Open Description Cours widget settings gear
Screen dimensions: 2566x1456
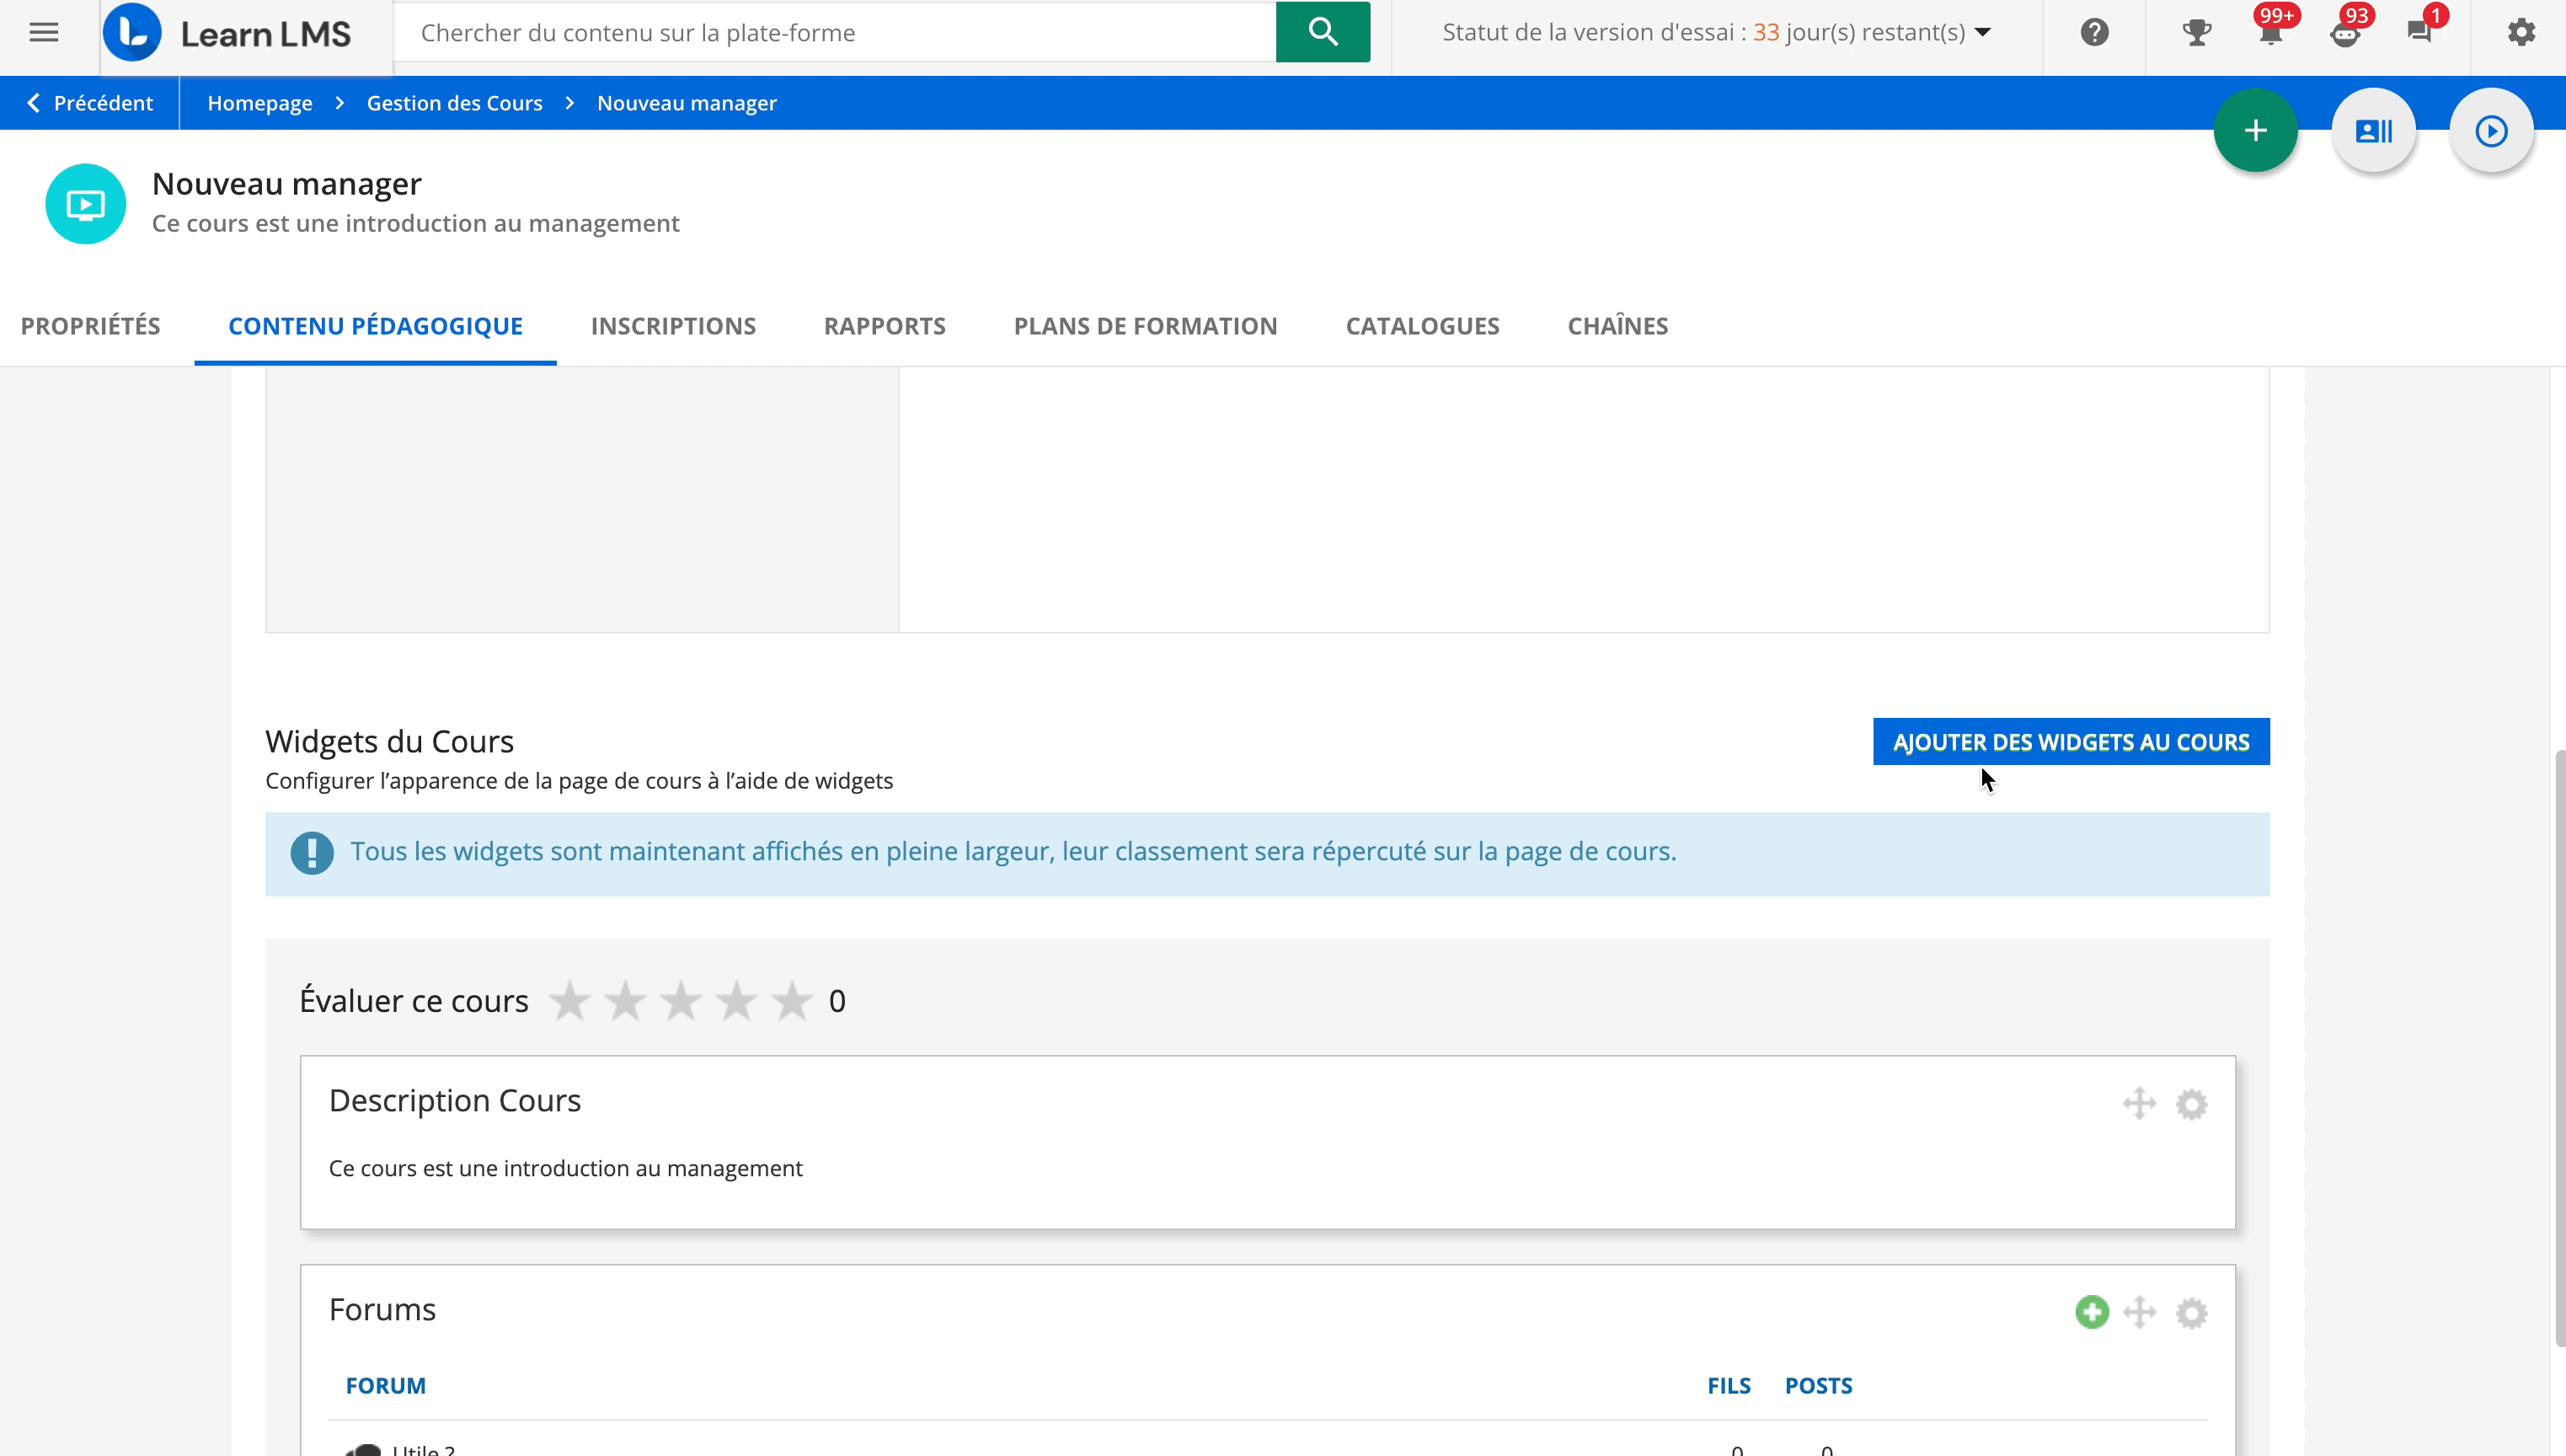click(x=2191, y=1104)
